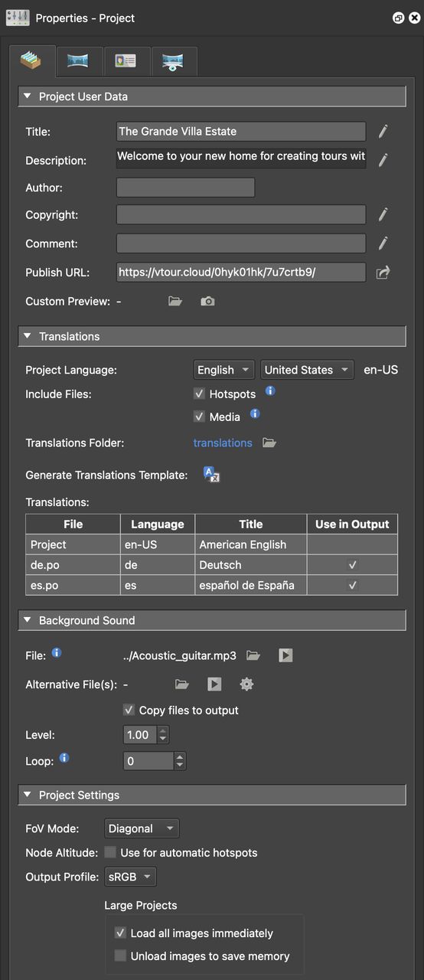
Task: Show info for Include Files Hotspots
Action: pyautogui.click(x=270, y=390)
